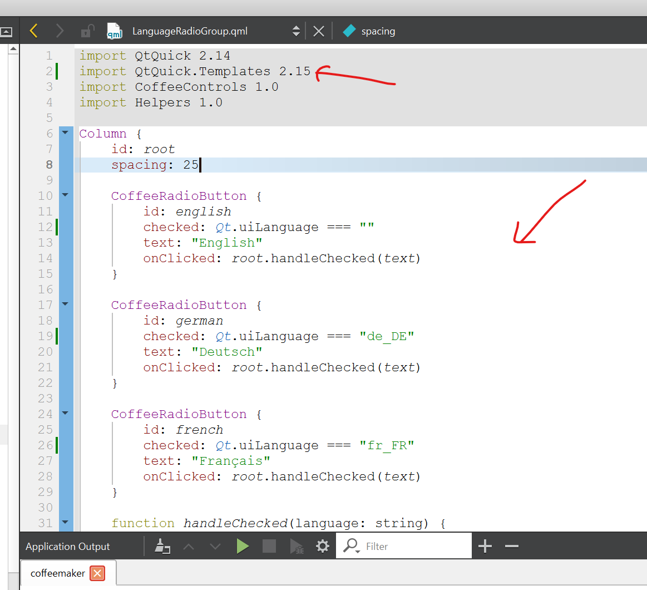
Task: Click the text: "Français" property line
Action: tap(207, 461)
